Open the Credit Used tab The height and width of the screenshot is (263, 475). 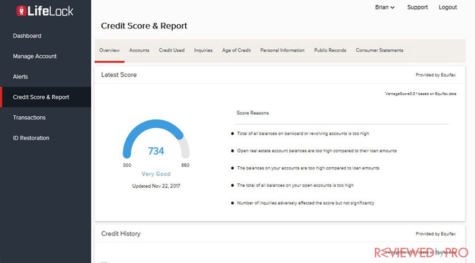click(x=172, y=50)
